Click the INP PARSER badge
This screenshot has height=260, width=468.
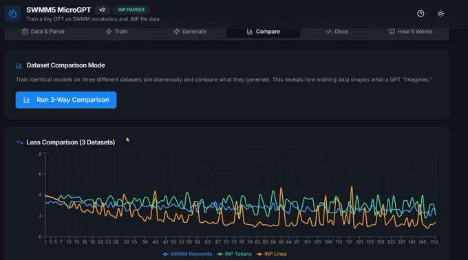tap(131, 10)
